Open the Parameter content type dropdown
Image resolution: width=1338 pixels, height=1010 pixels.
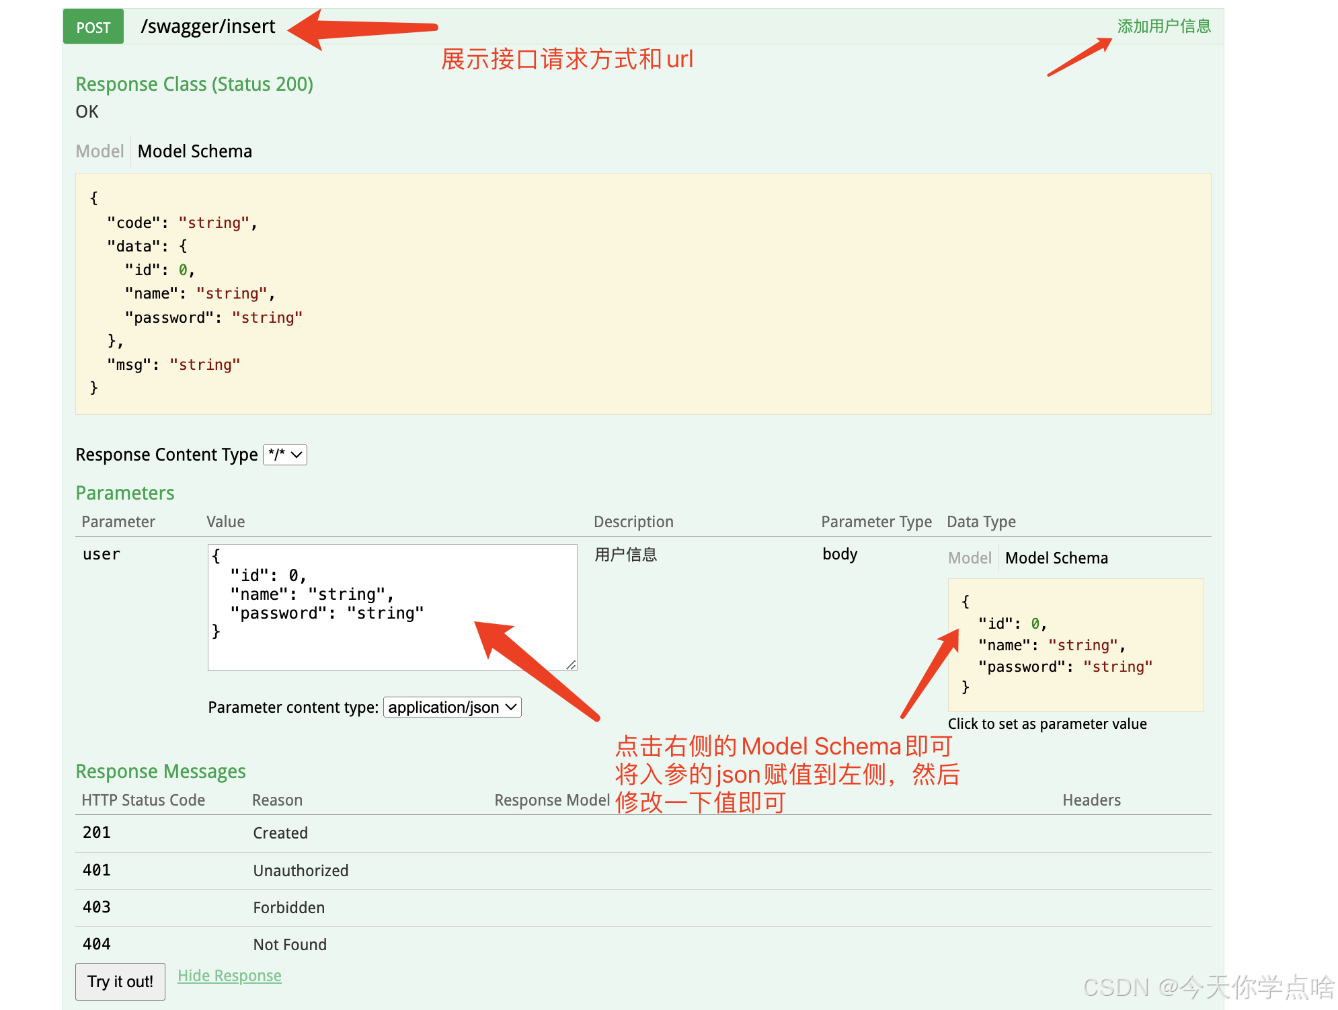(452, 707)
